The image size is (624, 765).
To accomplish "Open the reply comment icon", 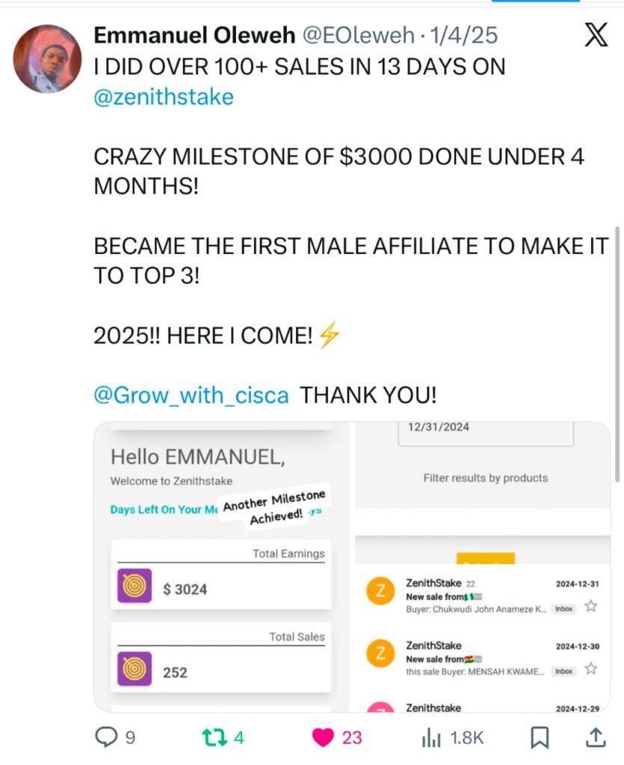I will pos(107,737).
